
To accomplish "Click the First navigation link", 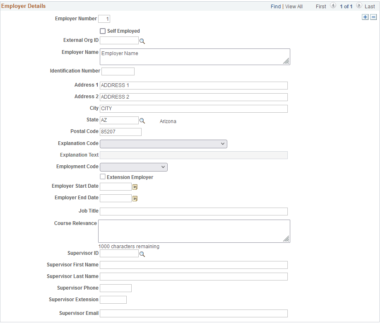I will [320, 6].
